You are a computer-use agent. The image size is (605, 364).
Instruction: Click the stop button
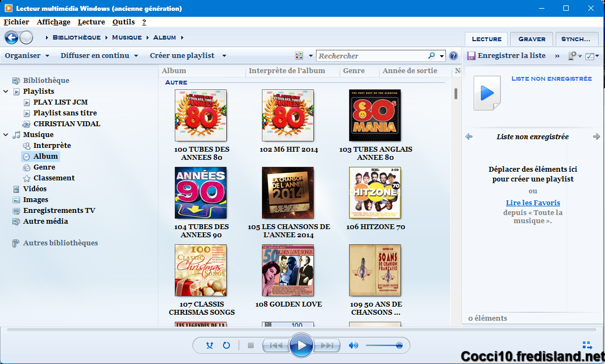[251, 346]
